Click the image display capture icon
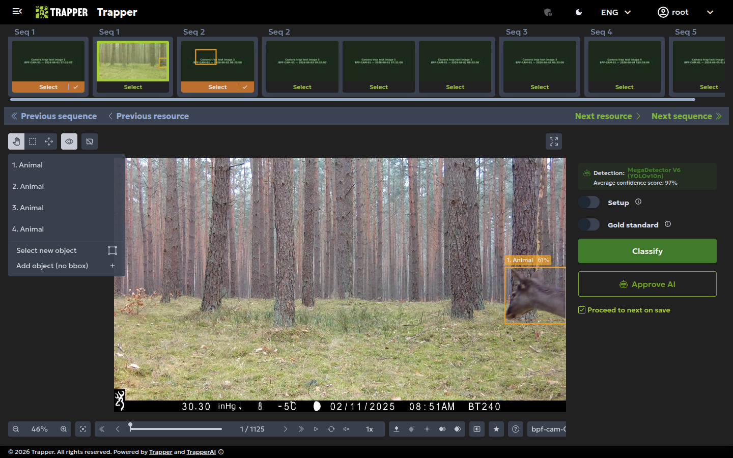 click(477, 429)
